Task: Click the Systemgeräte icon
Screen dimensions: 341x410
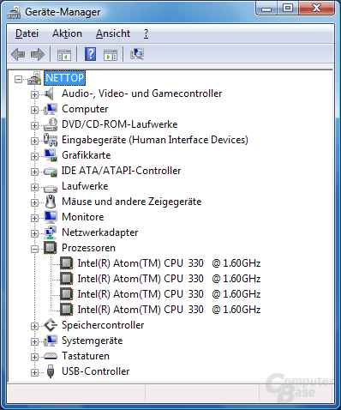Action: [x=51, y=341]
